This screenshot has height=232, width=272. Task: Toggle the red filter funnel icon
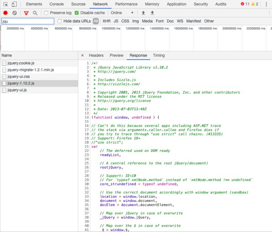tap(26, 13)
